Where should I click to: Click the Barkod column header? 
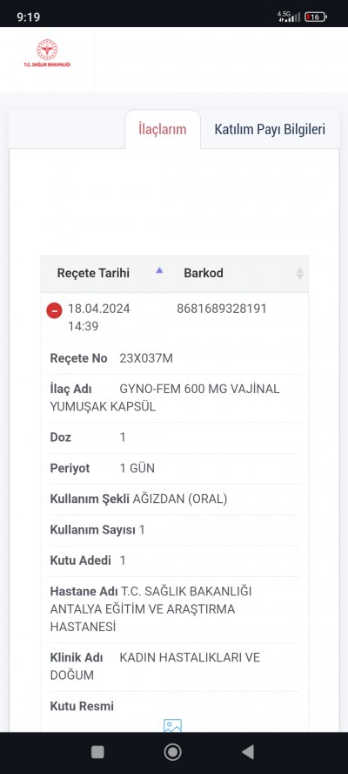[x=204, y=273]
